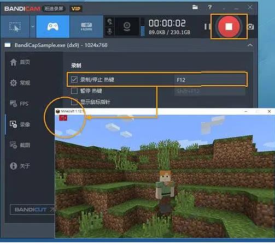This screenshot has width=275, height=245.
Task: Adjust the audio volume level meter
Action: [143, 27]
